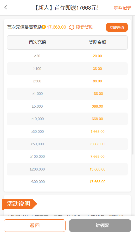Select the ≥1,000 deposit tier row

click(67, 94)
